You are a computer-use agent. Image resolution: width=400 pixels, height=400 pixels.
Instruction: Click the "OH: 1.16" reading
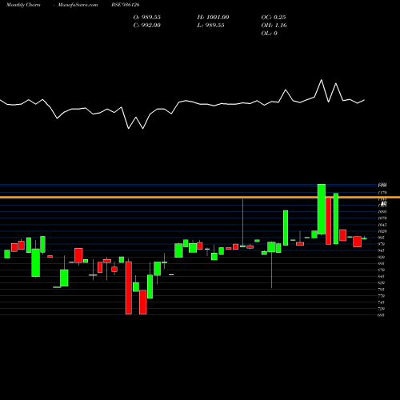(274, 25)
